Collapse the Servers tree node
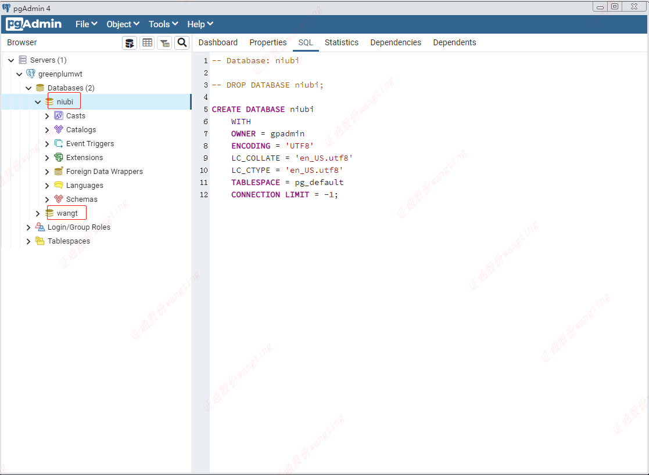The height and width of the screenshot is (475, 649). tap(11, 60)
